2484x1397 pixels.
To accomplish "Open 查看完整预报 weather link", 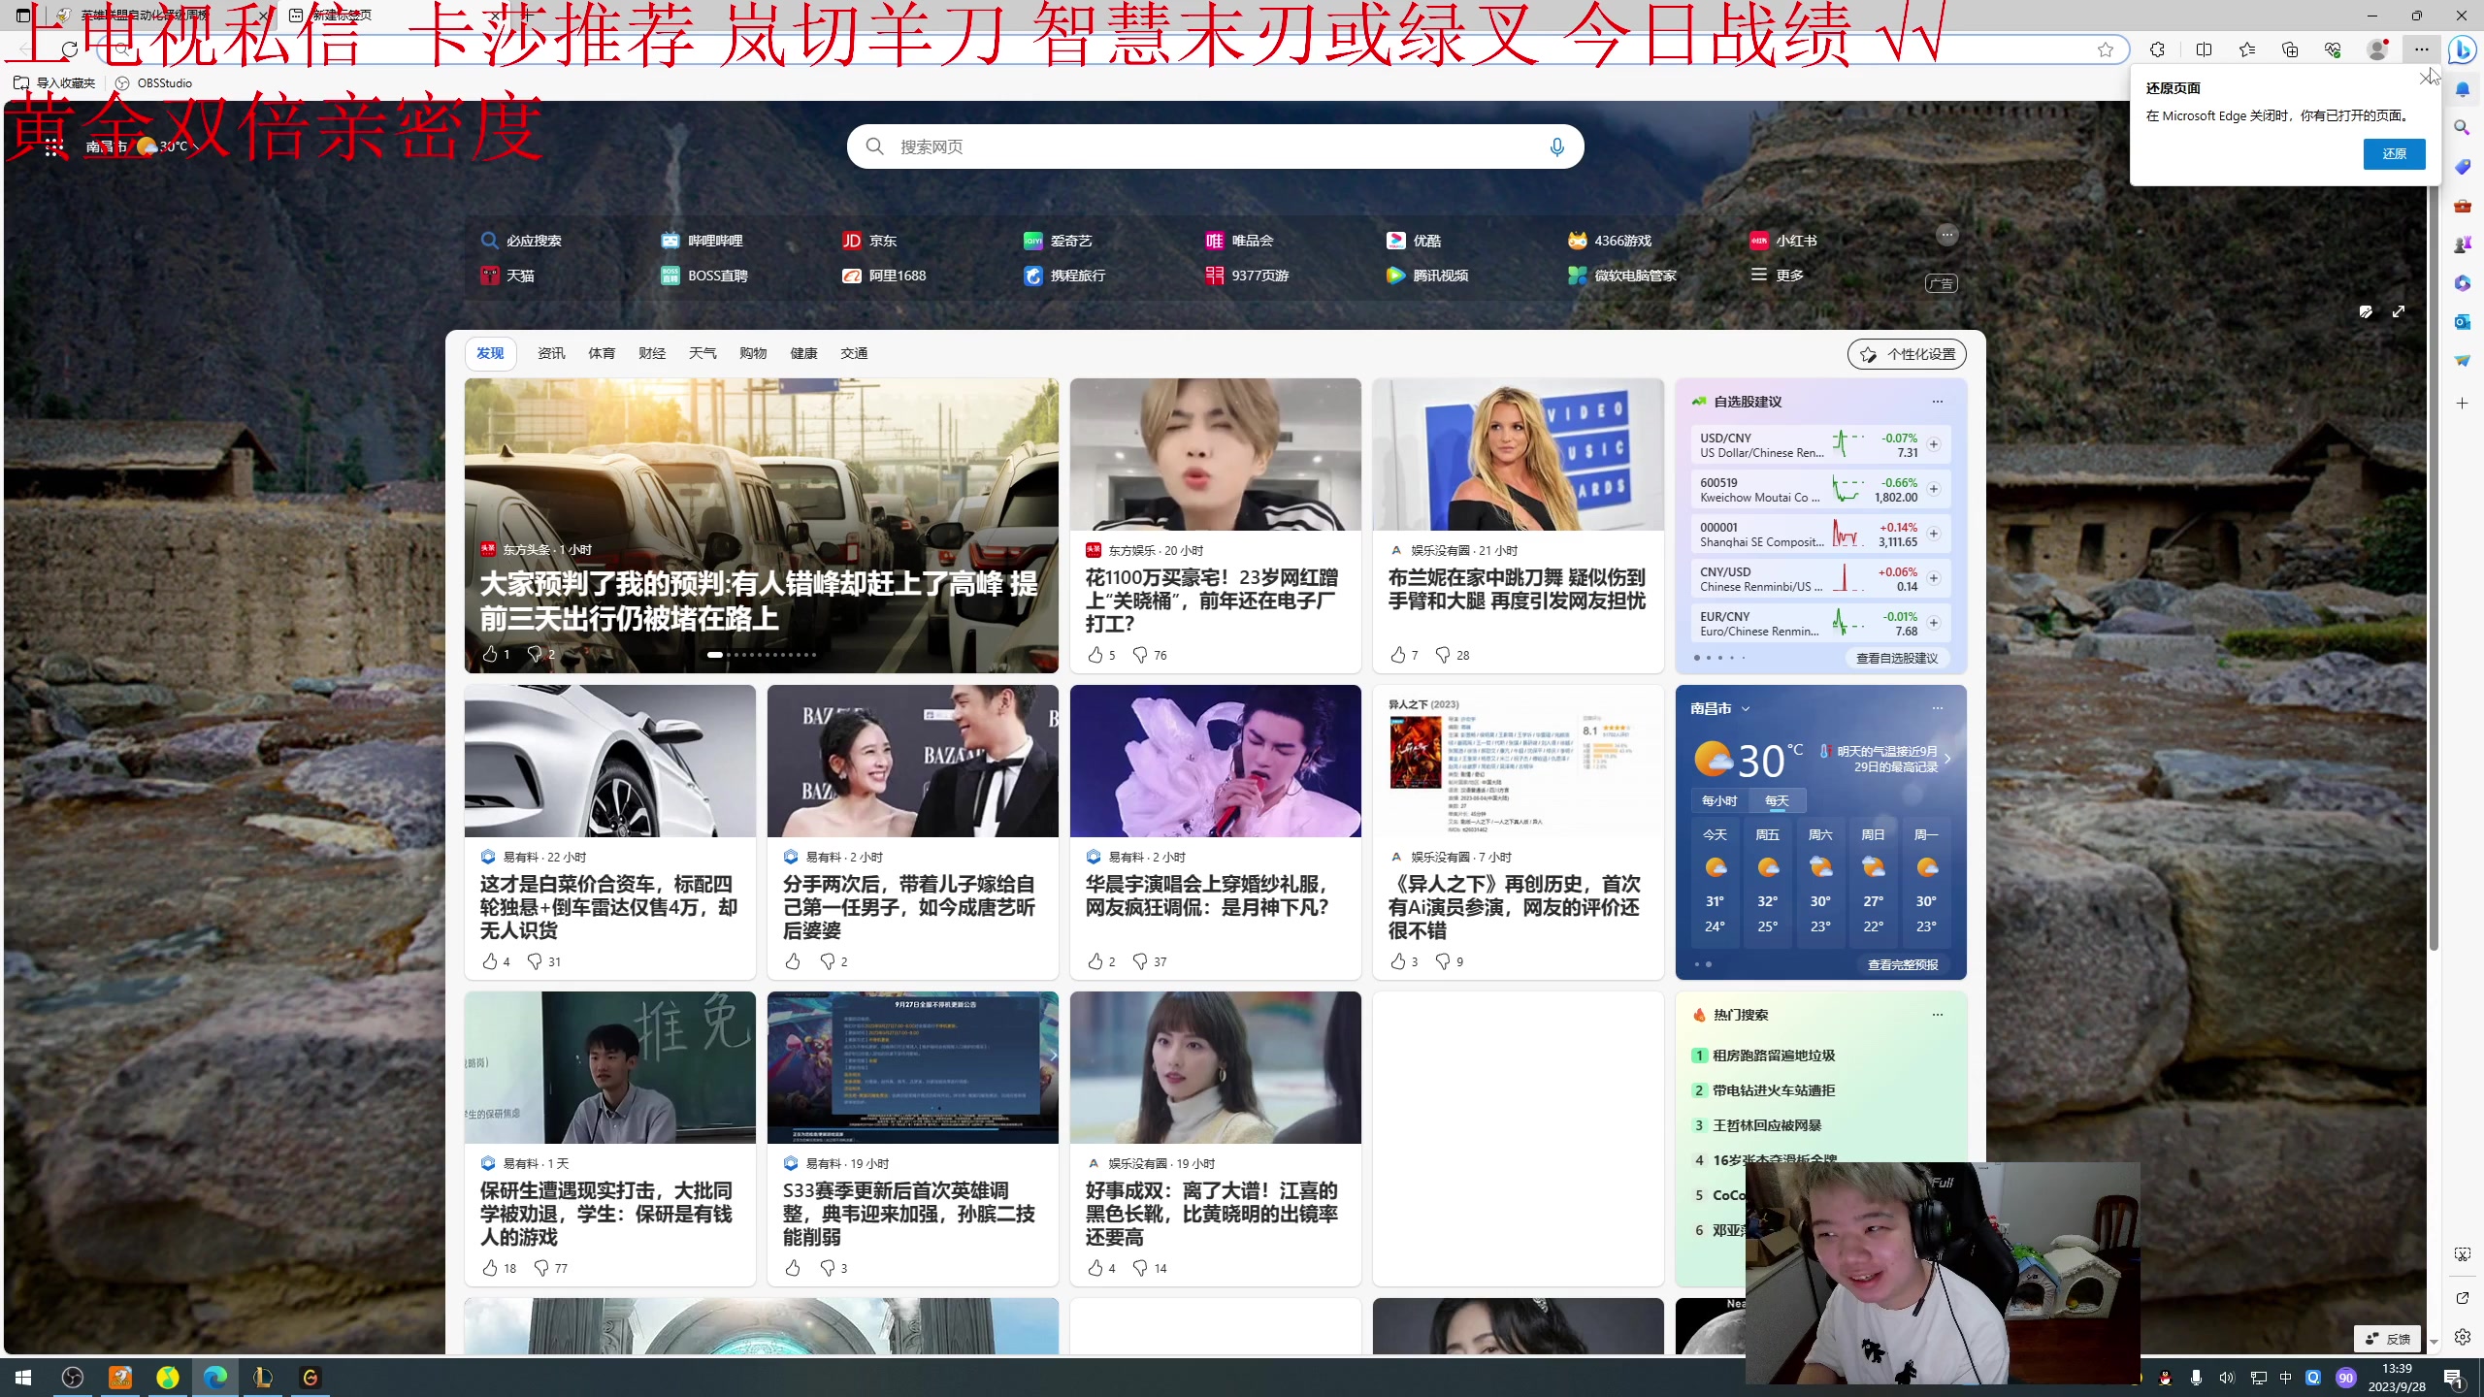I will point(1901,964).
